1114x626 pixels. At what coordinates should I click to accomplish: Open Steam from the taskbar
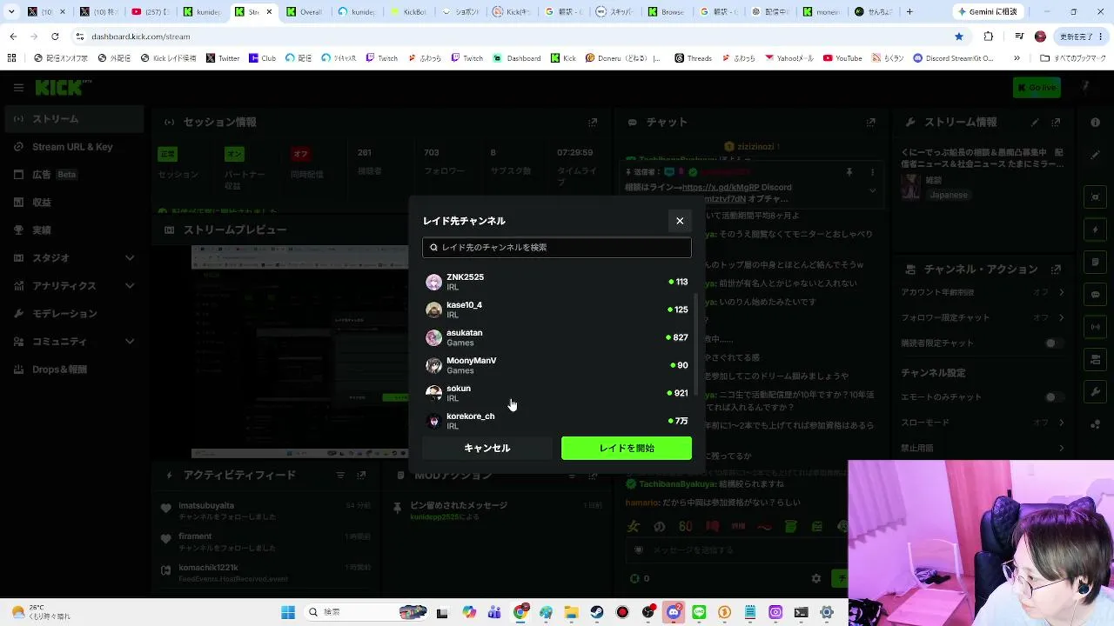point(597,613)
